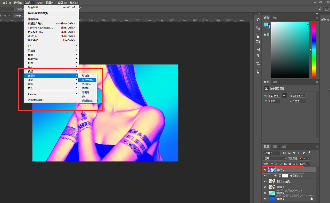This screenshot has width=330, height=203.
Task: Switch to the 通道 tab
Action: [275, 146]
